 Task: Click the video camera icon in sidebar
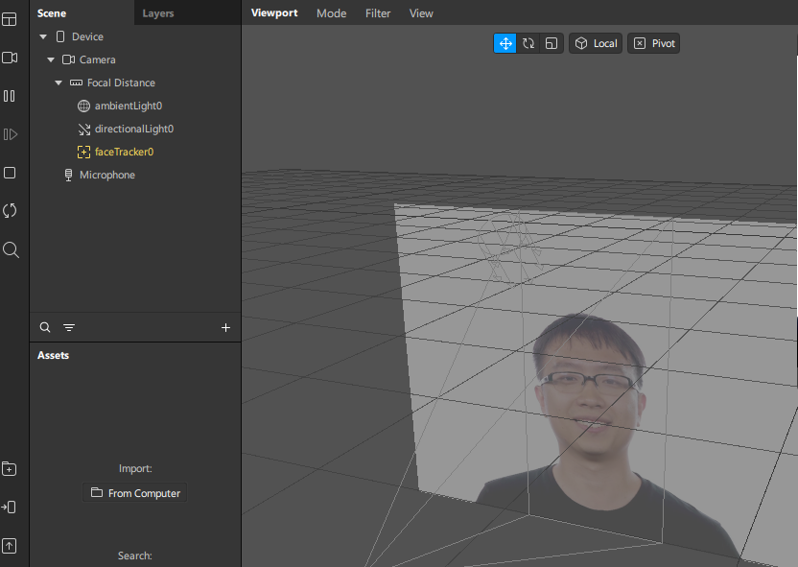click(10, 58)
